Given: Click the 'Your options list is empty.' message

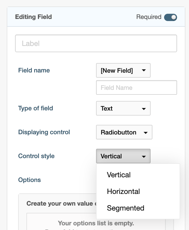Looking at the screenshot, I should [96, 223].
